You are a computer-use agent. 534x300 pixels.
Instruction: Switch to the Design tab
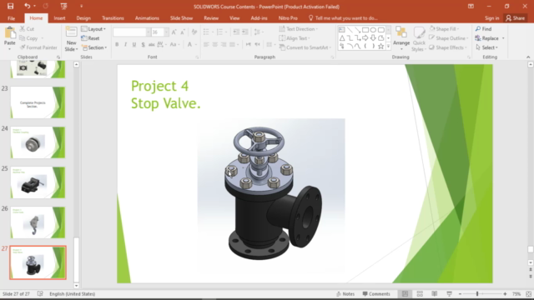click(x=83, y=18)
